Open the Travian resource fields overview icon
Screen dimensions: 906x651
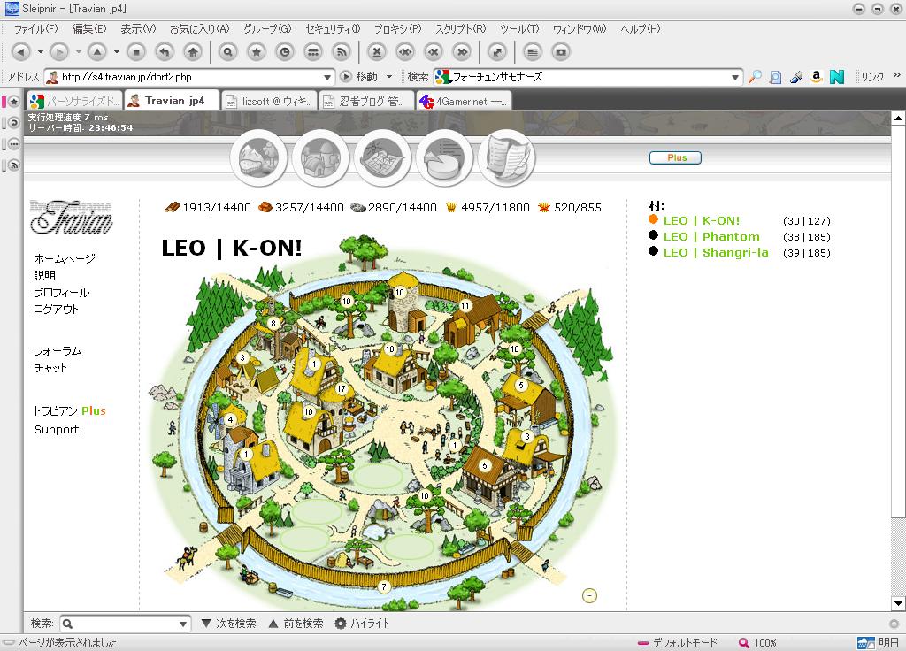click(259, 157)
